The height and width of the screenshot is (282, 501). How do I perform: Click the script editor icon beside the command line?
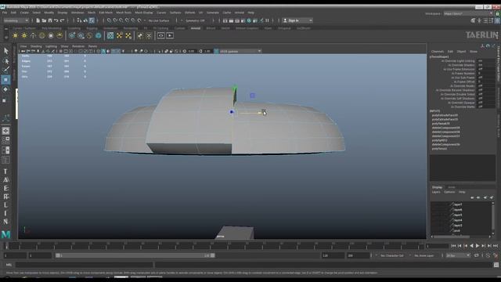point(496,265)
